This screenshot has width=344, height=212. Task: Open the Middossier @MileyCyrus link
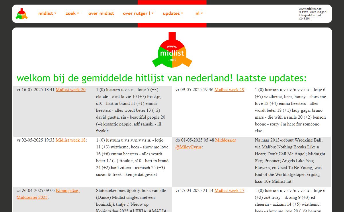click(x=206, y=144)
